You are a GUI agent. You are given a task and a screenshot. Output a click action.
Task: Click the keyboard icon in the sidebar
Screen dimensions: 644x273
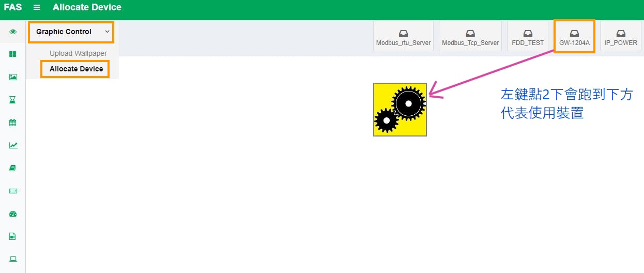[x=13, y=191]
